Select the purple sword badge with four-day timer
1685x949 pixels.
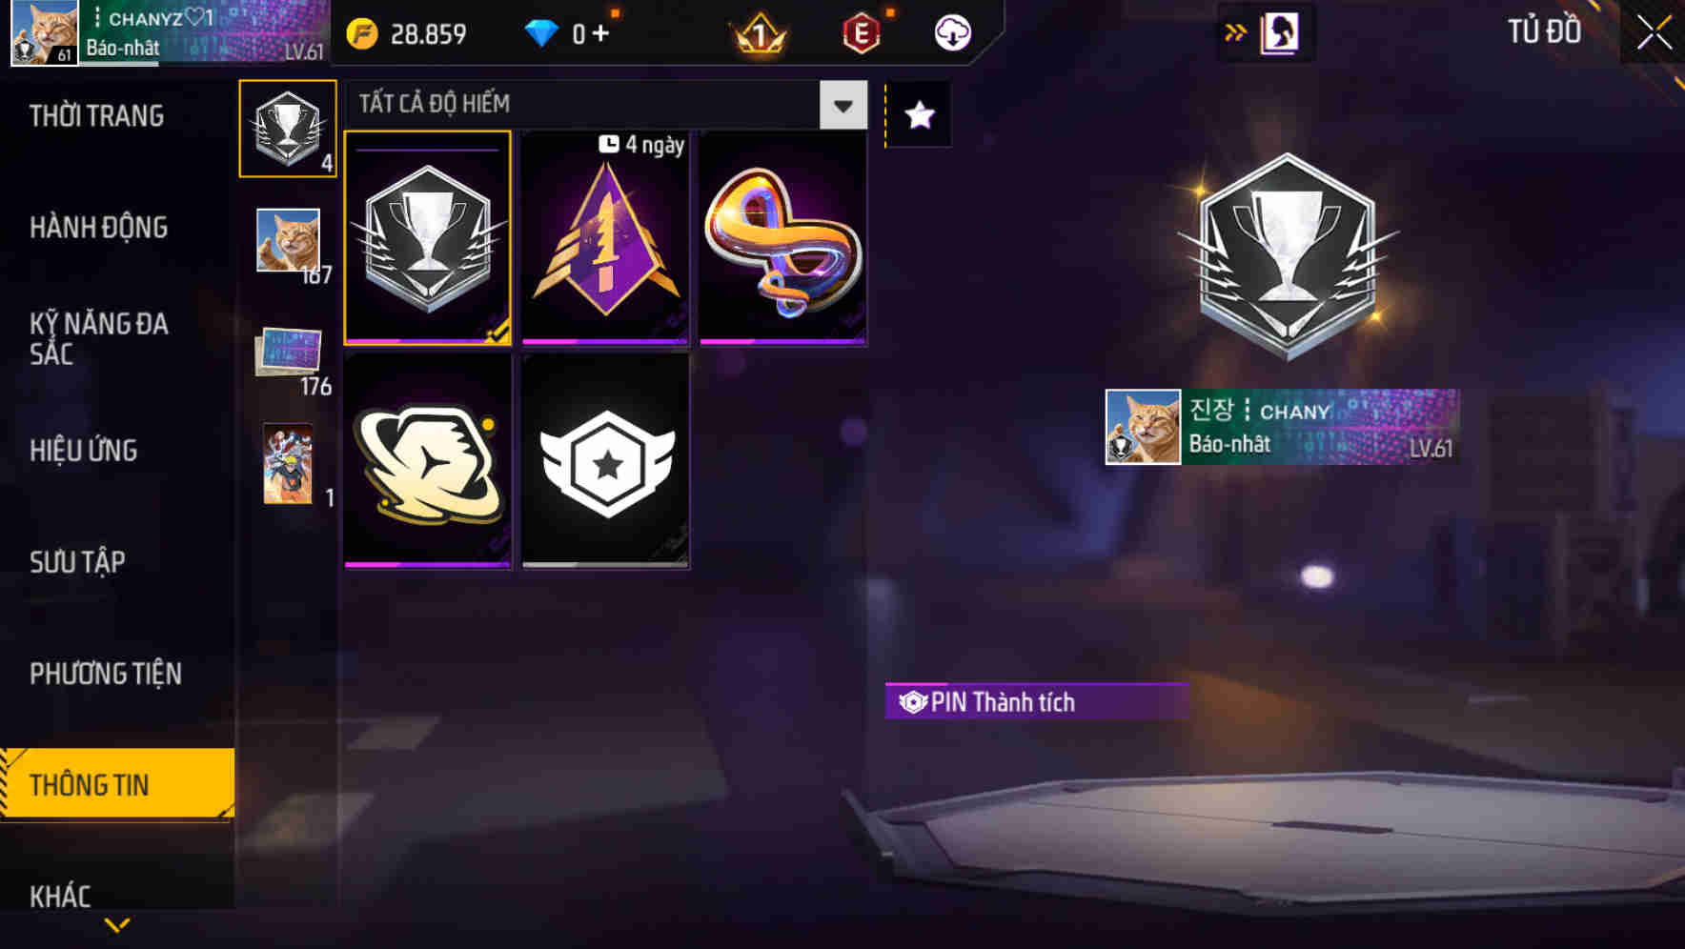[605, 238]
